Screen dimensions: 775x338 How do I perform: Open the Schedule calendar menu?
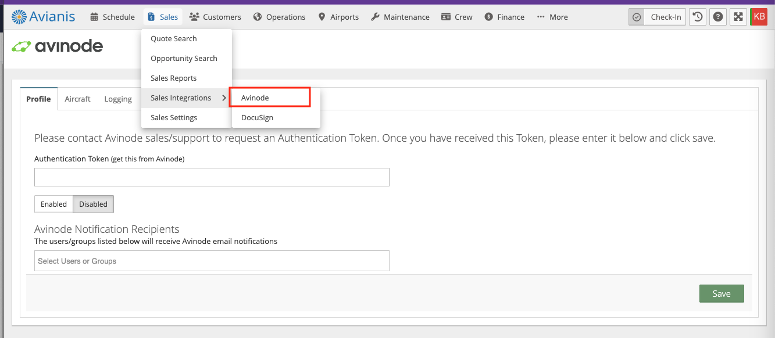pyautogui.click(x=113, y=17)
